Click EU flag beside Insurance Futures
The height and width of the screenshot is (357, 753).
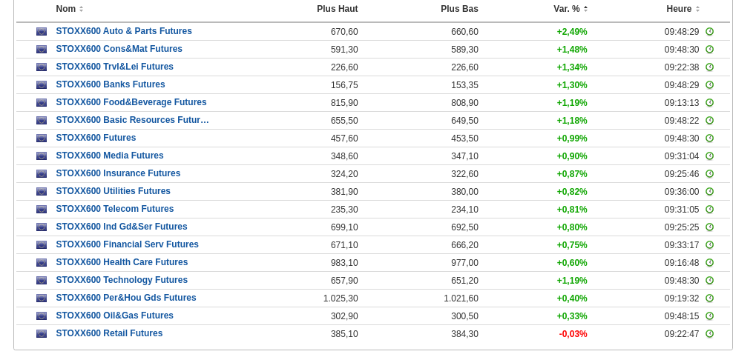coord(42,174)
